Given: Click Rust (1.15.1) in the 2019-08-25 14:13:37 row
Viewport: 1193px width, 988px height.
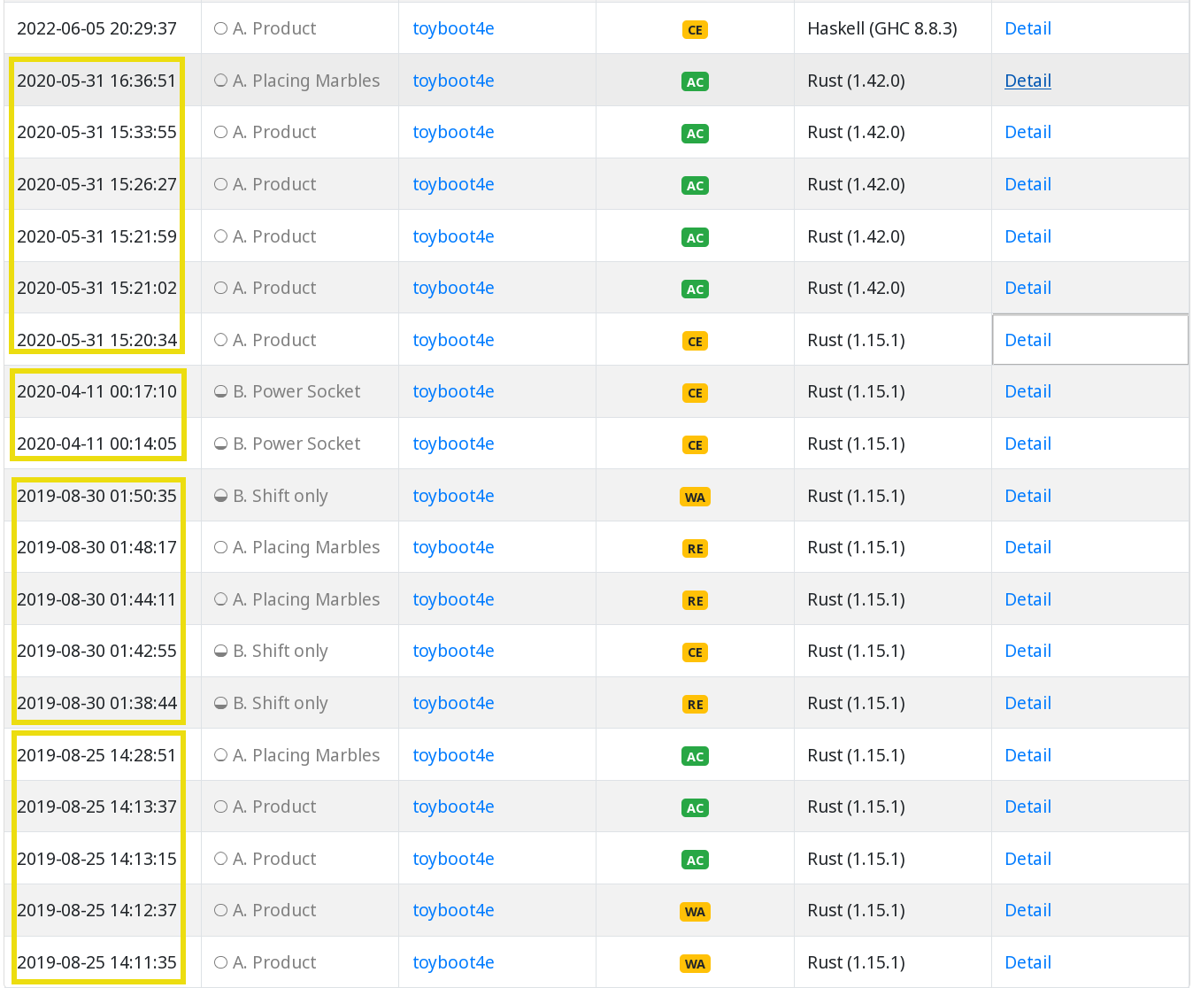Looking at the screenshot, I should point(856,807).
